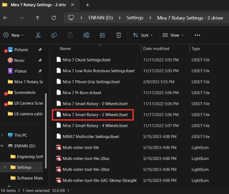Click the Videos icon in sidebar
The image size is (229, 194).
10,71
